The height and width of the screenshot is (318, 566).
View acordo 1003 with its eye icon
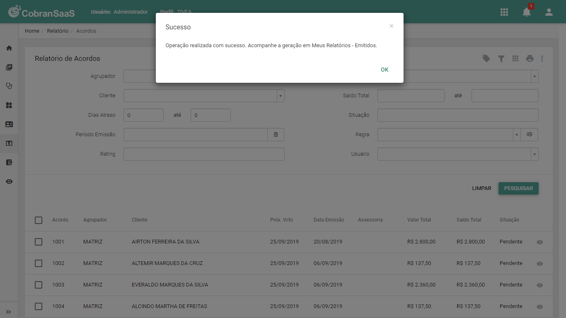click(539, 285)
